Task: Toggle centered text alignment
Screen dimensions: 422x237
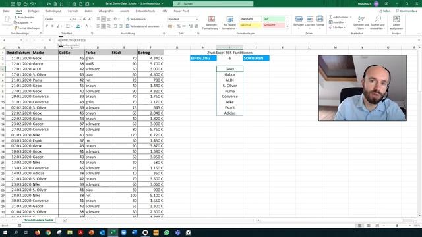Action: [104, 26]
